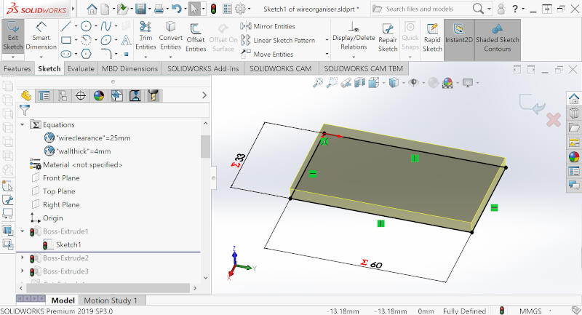Click the feature tree filter icon
582x315 pixels.
(25, 110)
